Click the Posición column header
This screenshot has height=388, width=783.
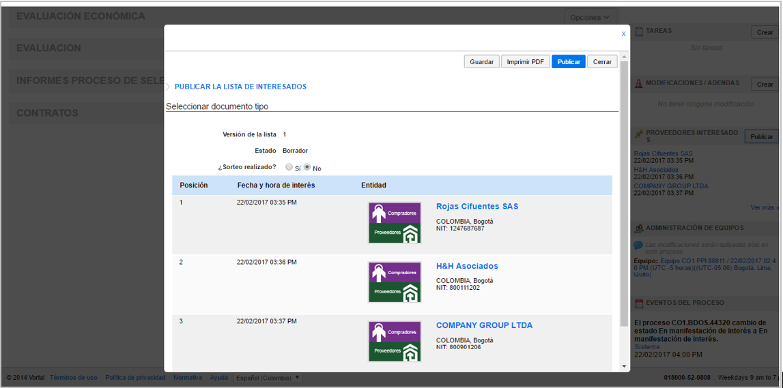click(x=194, y=185)
